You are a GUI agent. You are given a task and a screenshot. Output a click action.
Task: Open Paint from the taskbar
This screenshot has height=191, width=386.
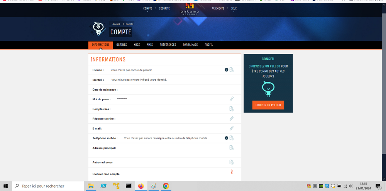pos(153,186)
